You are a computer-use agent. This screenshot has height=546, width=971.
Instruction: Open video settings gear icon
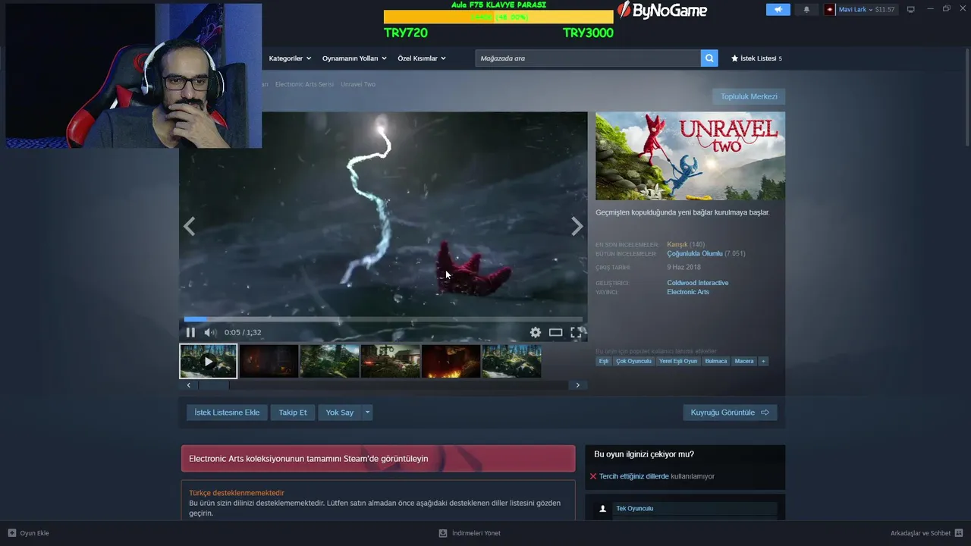pos(536,332)
